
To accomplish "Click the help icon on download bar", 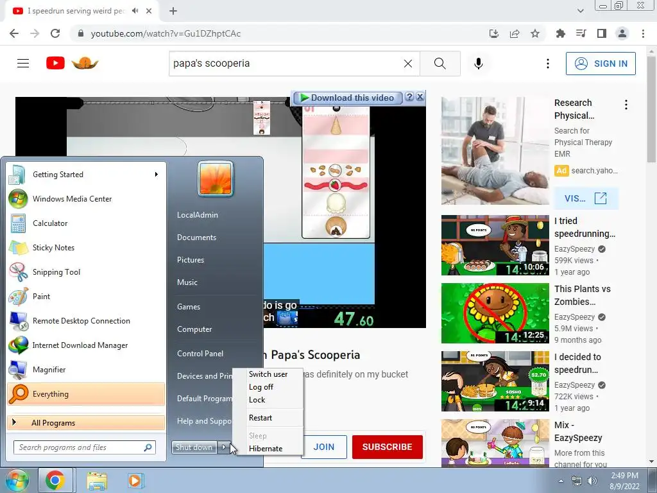I will (x=410, y=97).
